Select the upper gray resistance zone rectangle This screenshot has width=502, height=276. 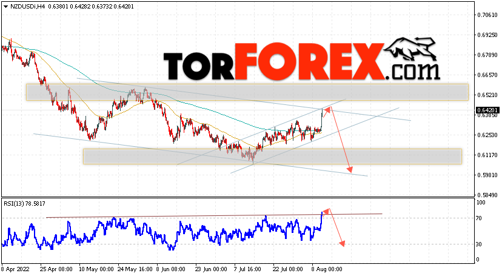[247, 92]
